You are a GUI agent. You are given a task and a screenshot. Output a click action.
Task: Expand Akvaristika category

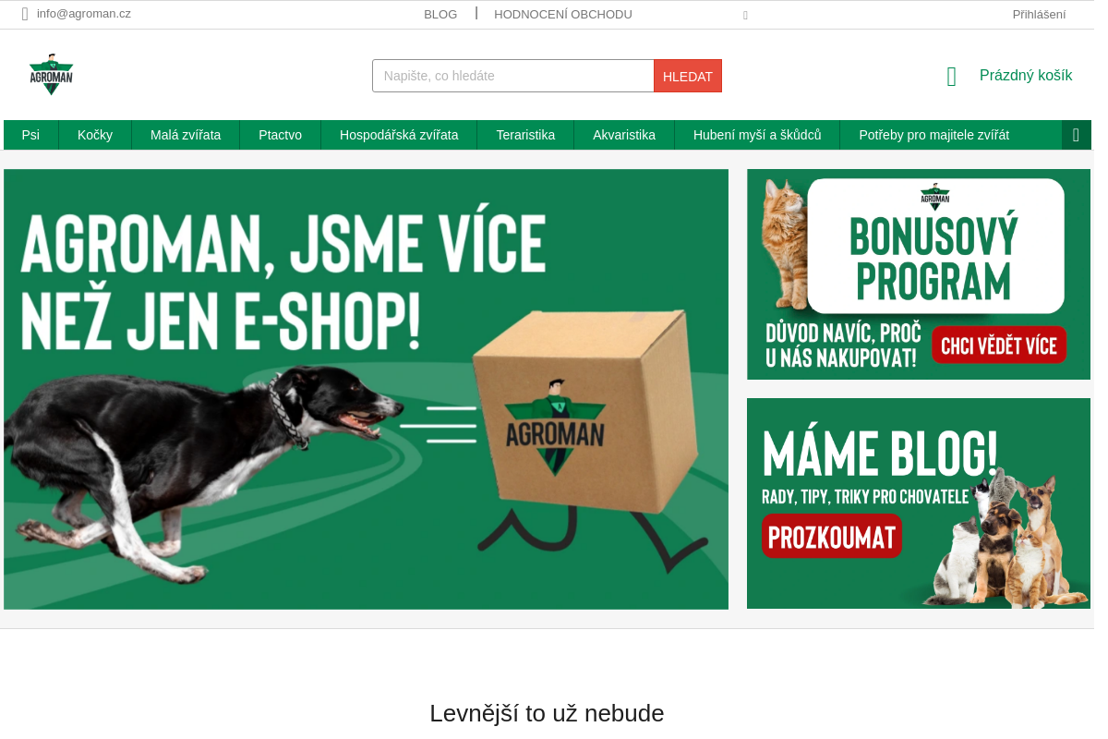pyautogui.click(x=624, y=135)
